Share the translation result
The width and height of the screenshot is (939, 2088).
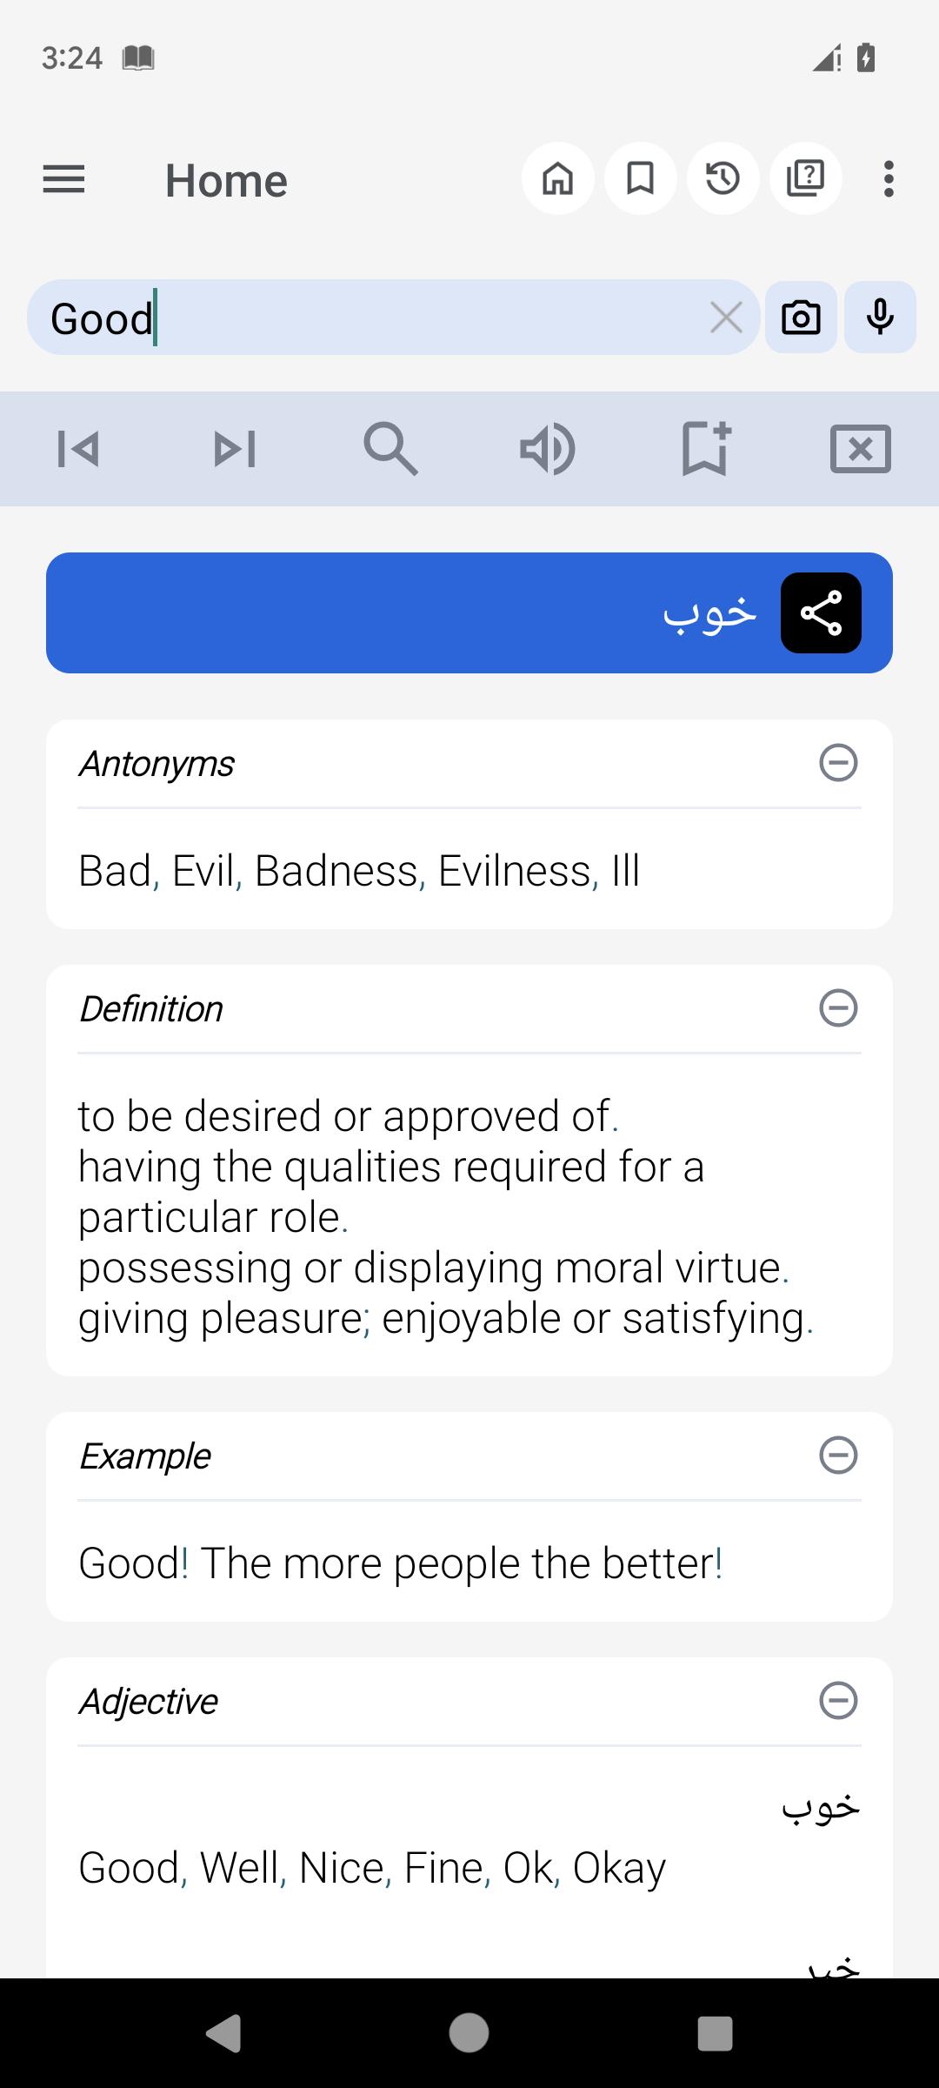click(822, 612)
